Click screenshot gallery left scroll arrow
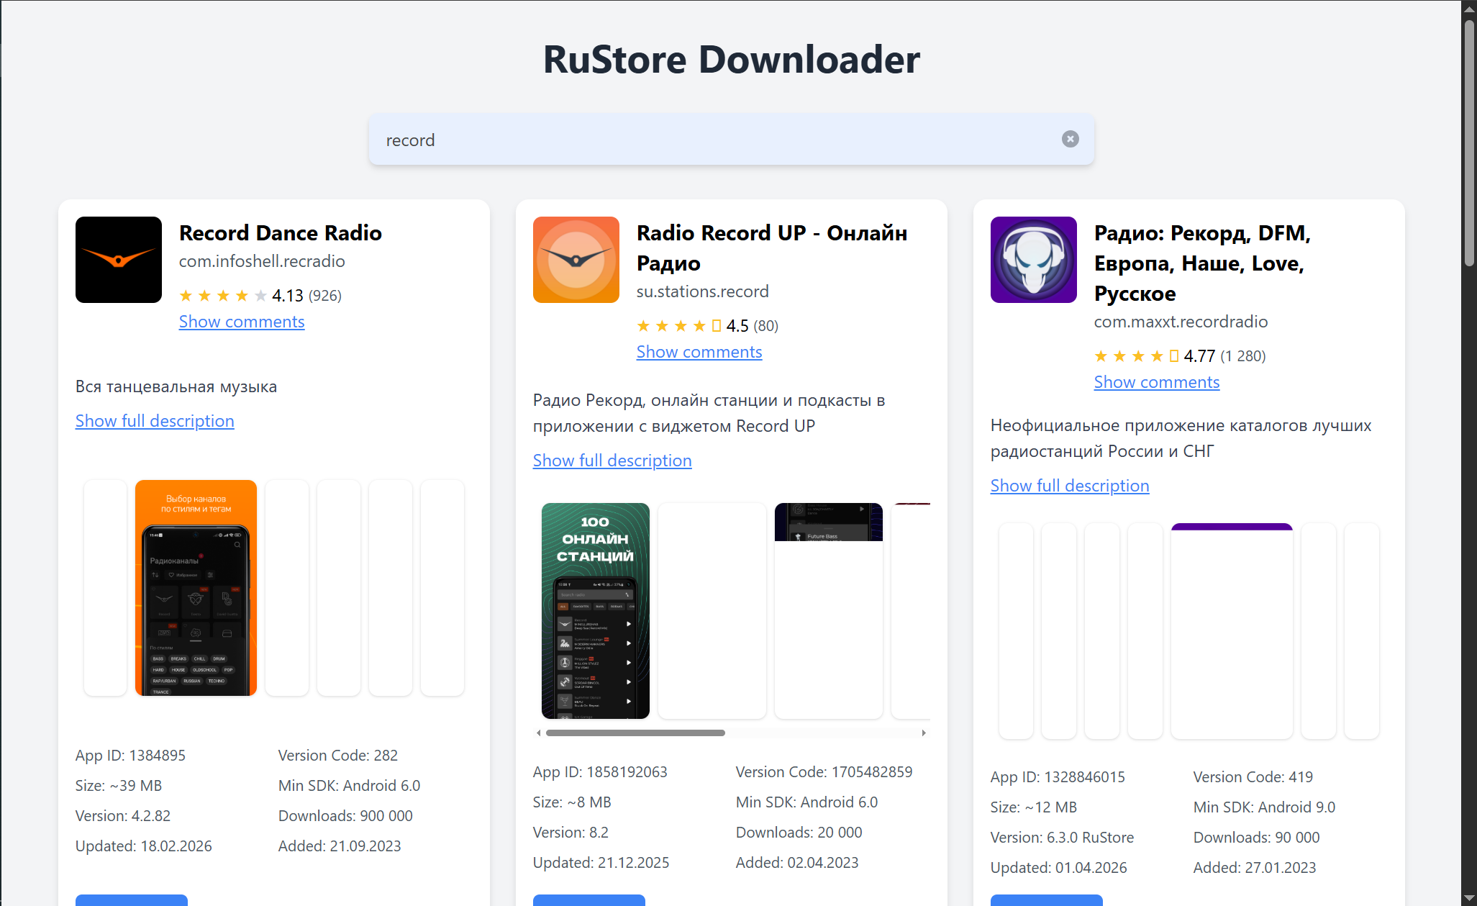This screenshot has height=906, width=1477. (x=539, y=733)
